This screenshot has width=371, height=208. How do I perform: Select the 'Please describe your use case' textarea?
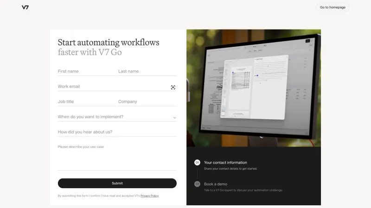(x=117, y=157)
